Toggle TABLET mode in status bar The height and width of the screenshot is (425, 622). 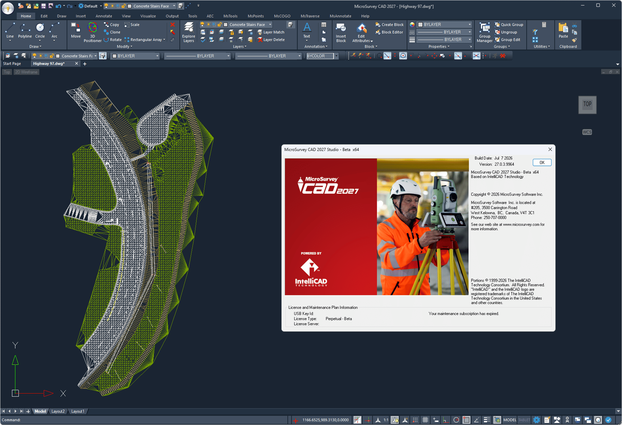(524, 420)
